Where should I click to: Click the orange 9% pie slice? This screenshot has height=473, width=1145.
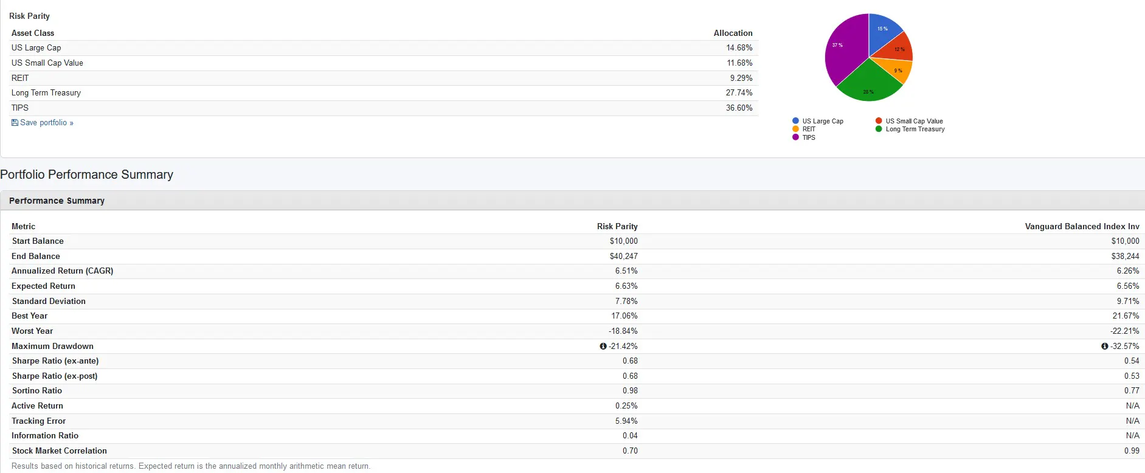coord(894,70)
